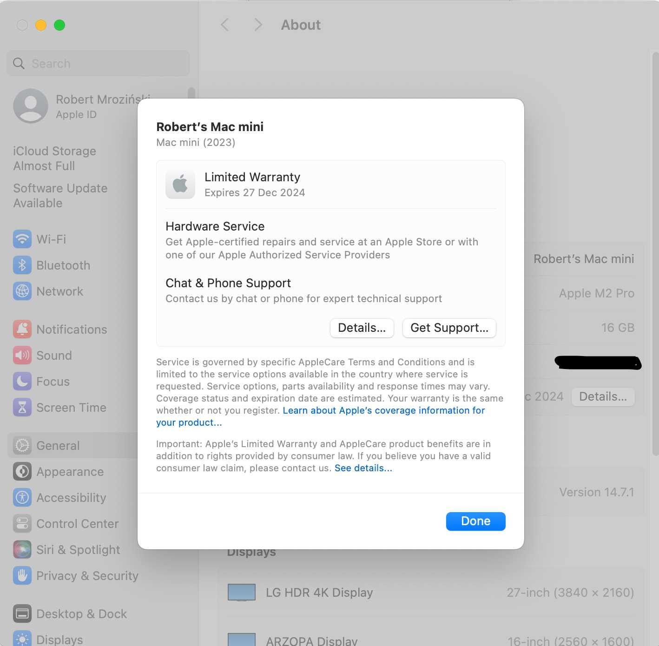Click the Notifications bell icon
659x646 pixels.
[22, 330]
